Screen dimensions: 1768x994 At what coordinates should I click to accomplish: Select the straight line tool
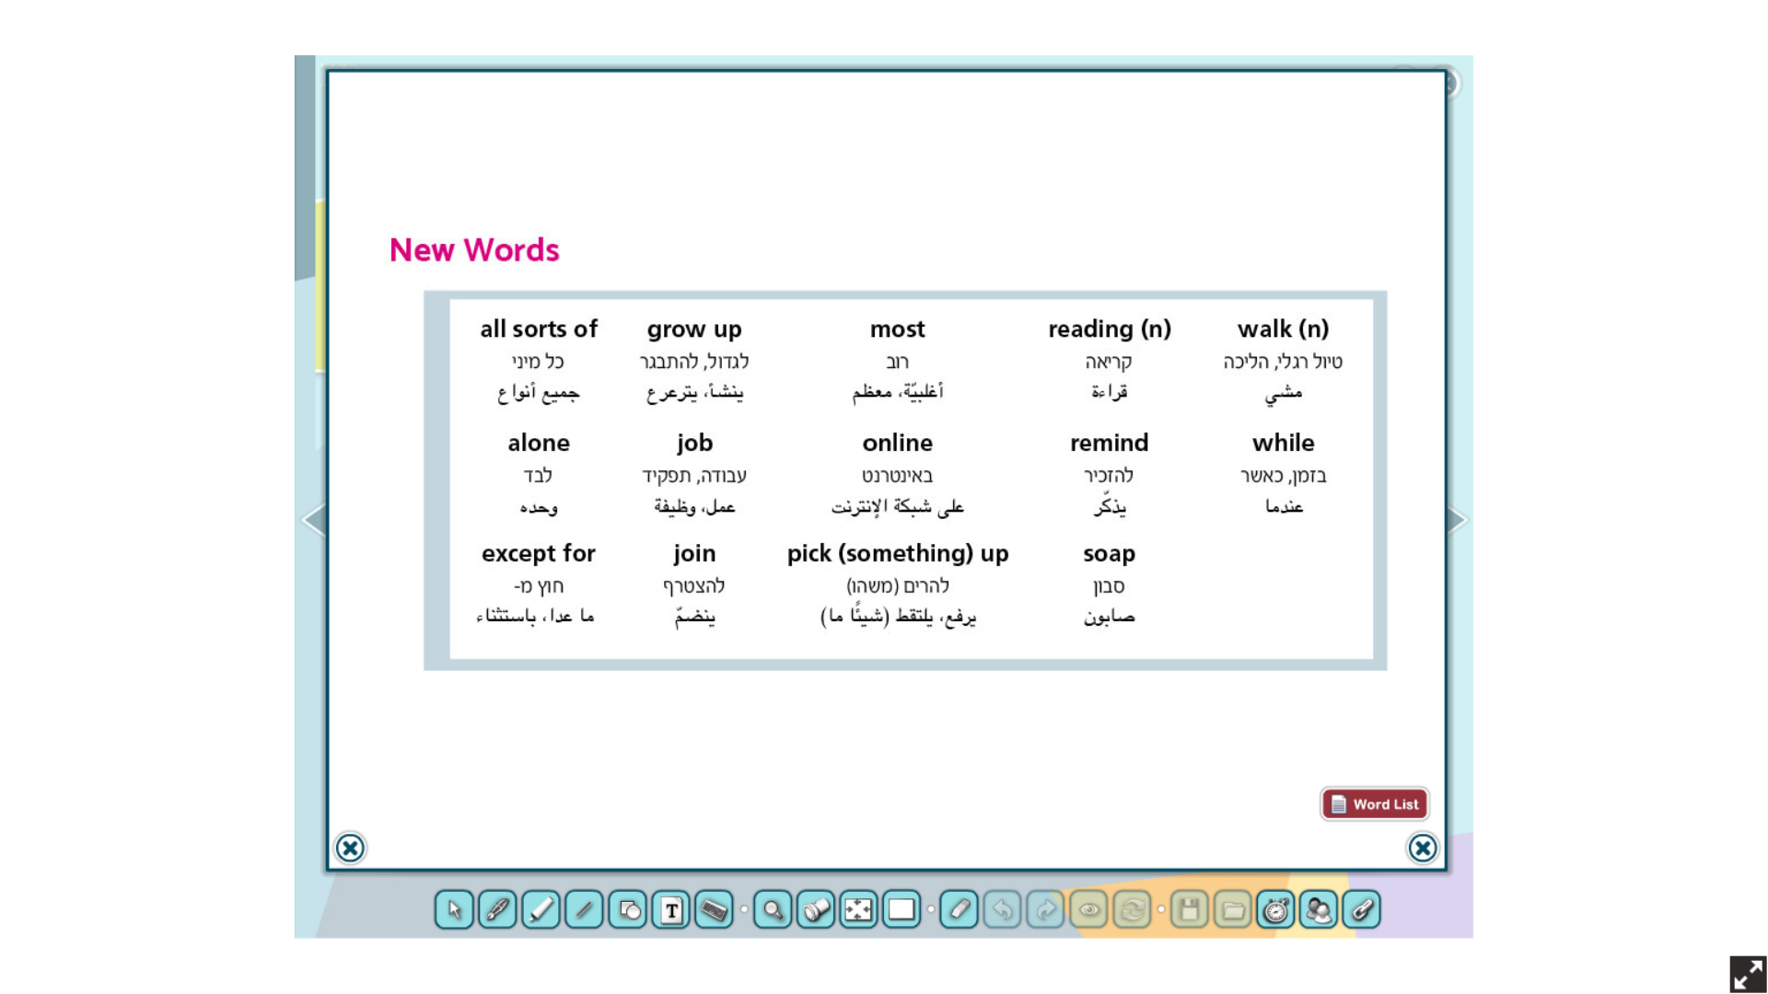click(x=584, y=910)
